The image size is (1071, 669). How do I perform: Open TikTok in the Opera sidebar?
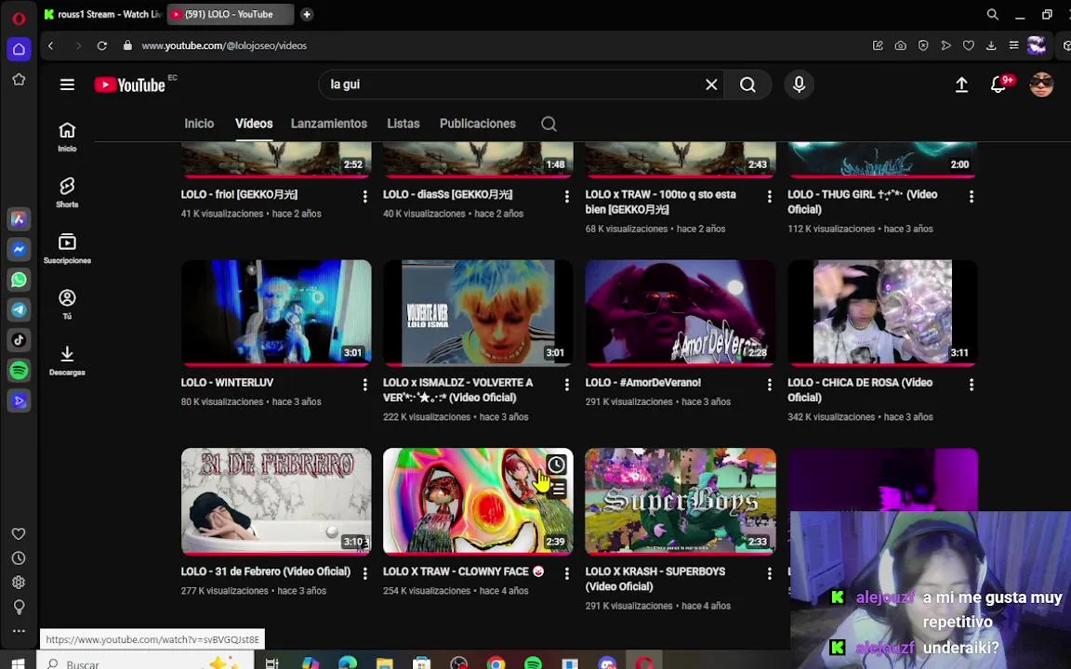[19, 340]
